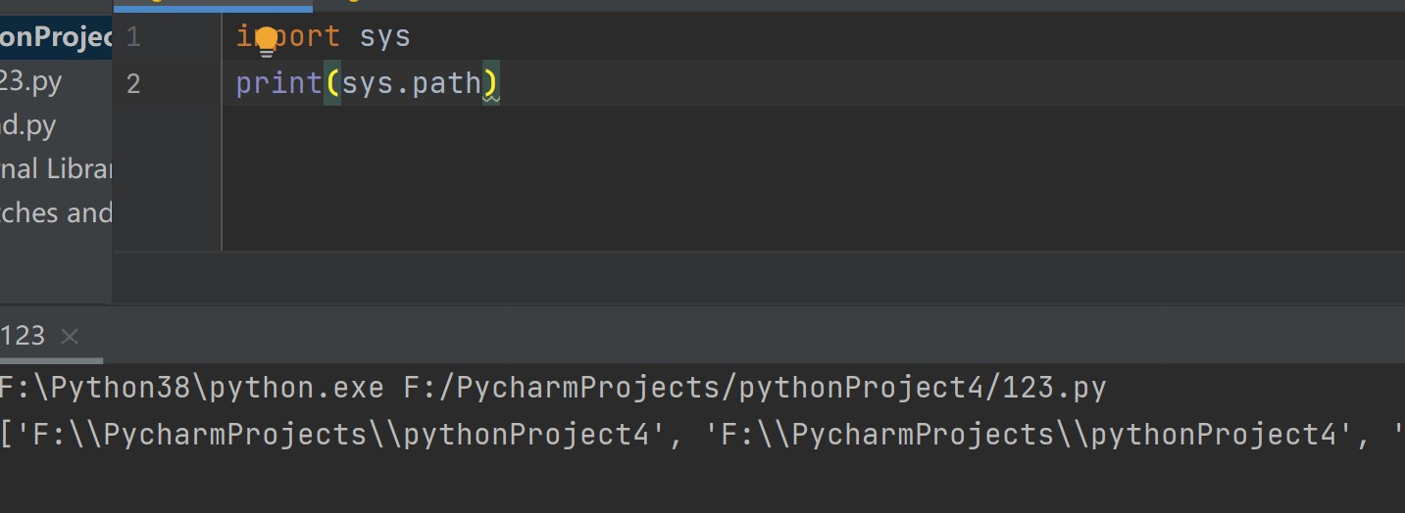Click the sys.path output list in console

point(686,434)
